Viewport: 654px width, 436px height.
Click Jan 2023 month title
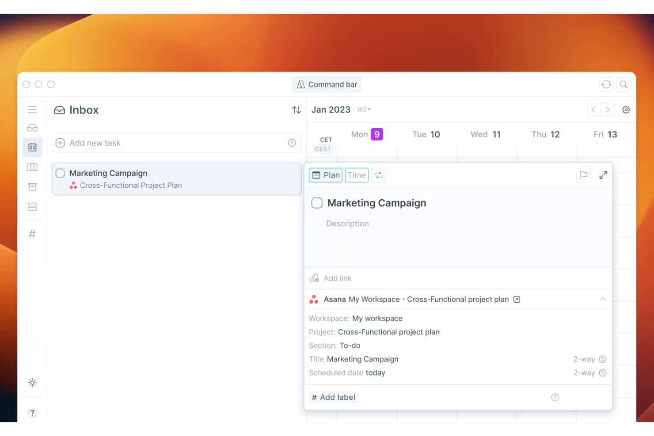[x=331, y=110]
